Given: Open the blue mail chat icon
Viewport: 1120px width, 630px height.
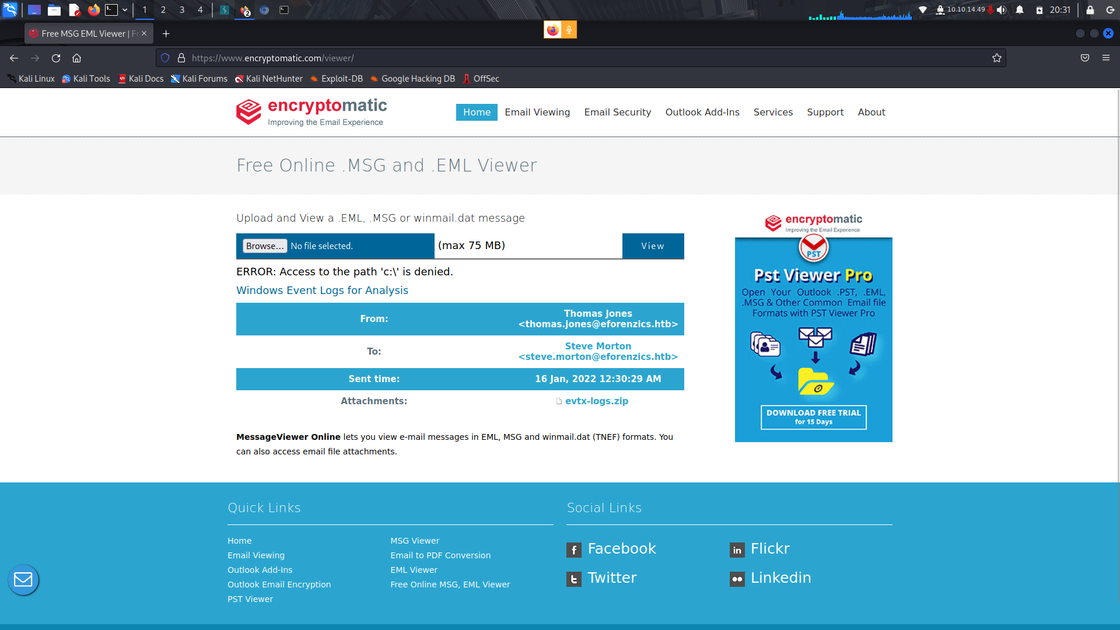Looking at the screenshot, I should 23,580.
